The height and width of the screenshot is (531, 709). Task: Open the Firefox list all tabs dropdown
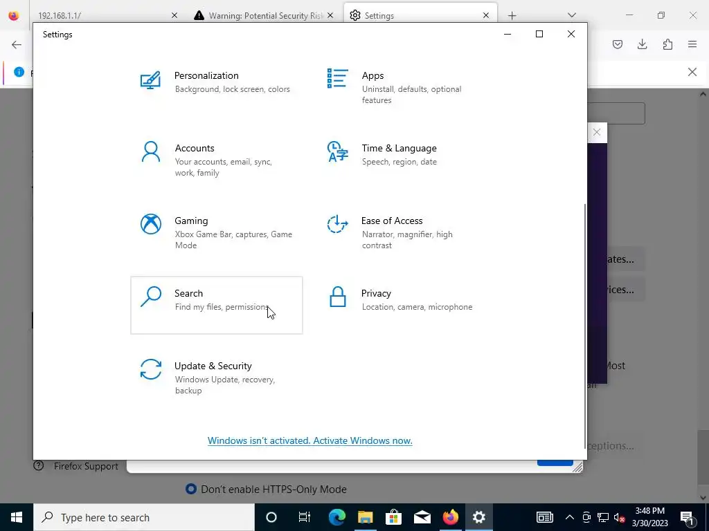point(571,15)
